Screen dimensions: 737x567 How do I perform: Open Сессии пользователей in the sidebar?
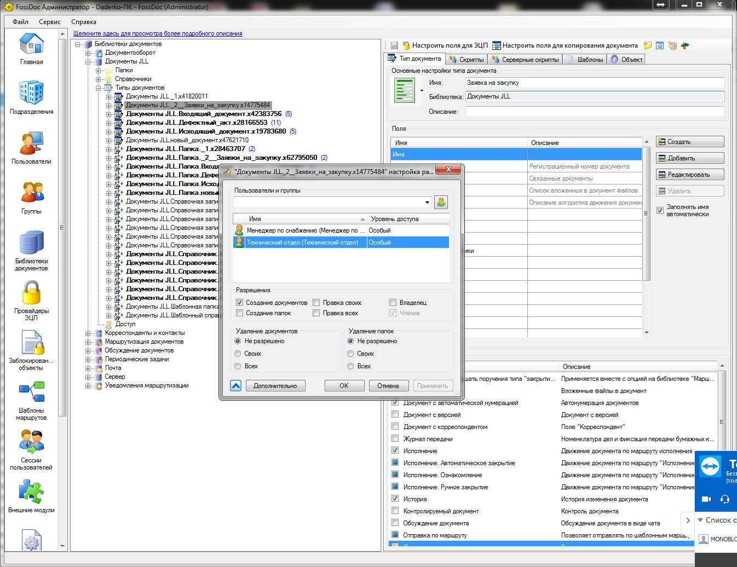point(31,450)
